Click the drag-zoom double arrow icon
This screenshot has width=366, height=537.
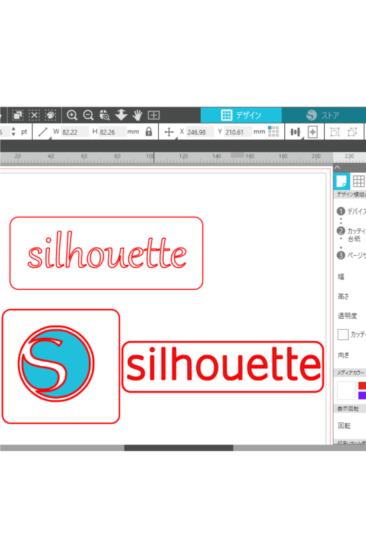point(121,115)
